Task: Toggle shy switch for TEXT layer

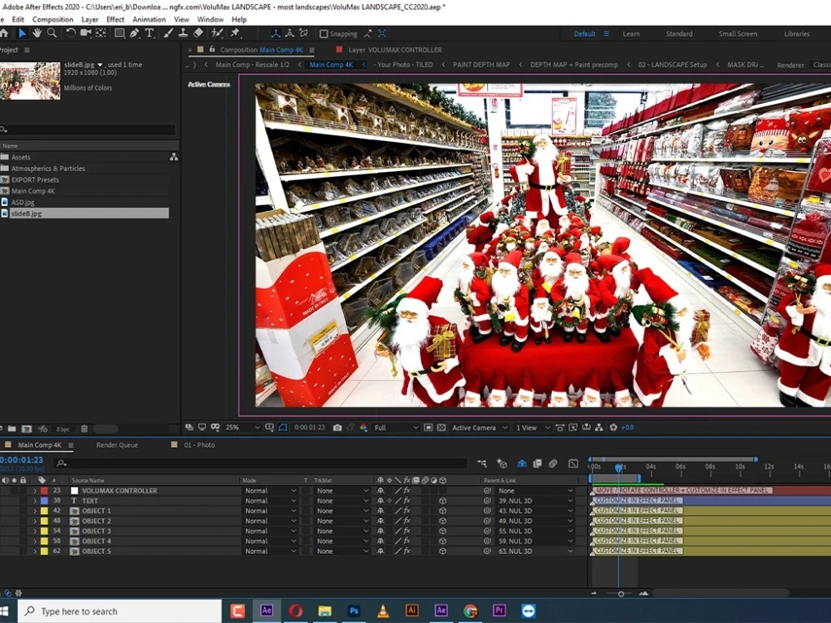Action: (380, 501)
